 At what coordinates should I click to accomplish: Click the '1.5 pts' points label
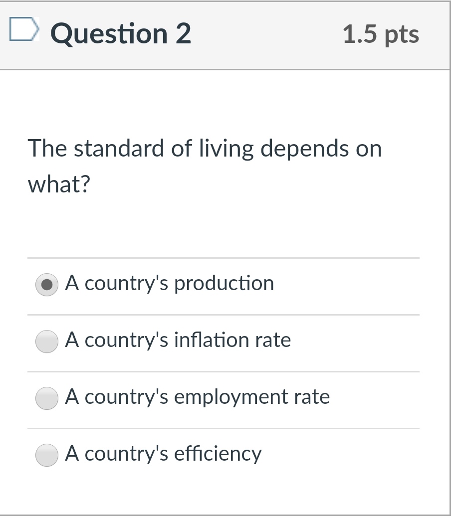point(380,34)
